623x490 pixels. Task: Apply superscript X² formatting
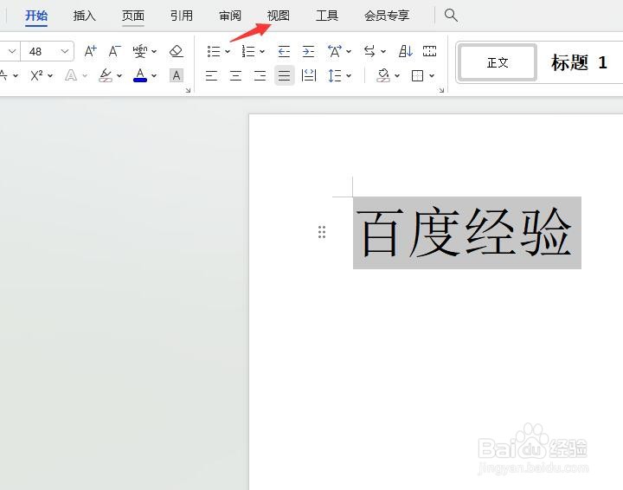point(37,75)
